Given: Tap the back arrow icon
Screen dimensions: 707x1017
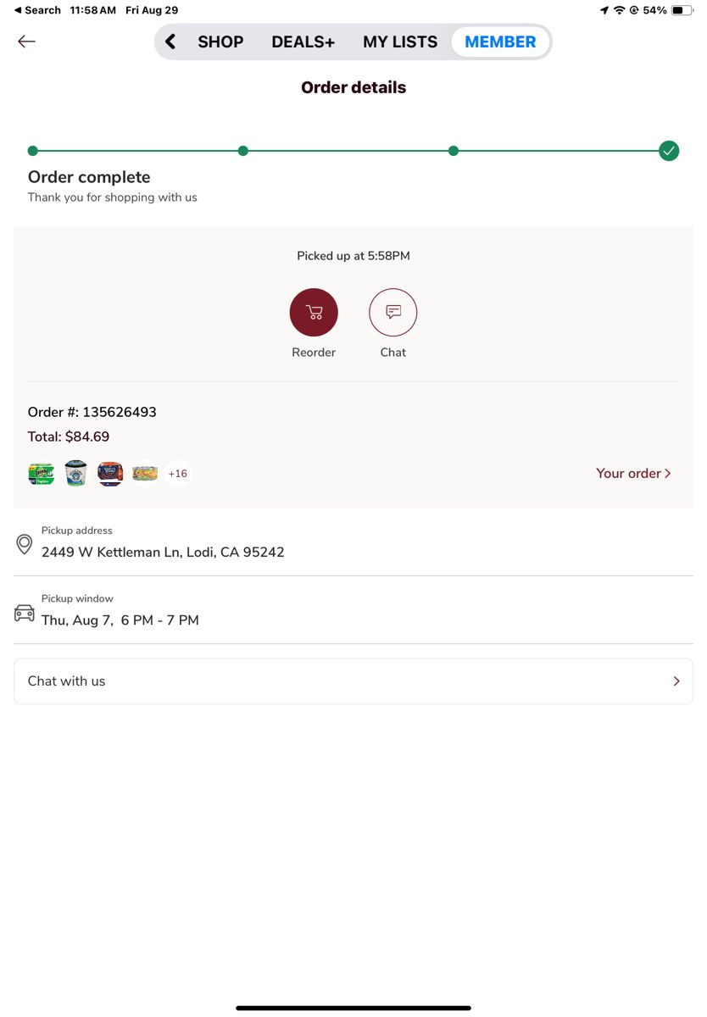Looking at the screenshot, I should (x=26, y=42).
